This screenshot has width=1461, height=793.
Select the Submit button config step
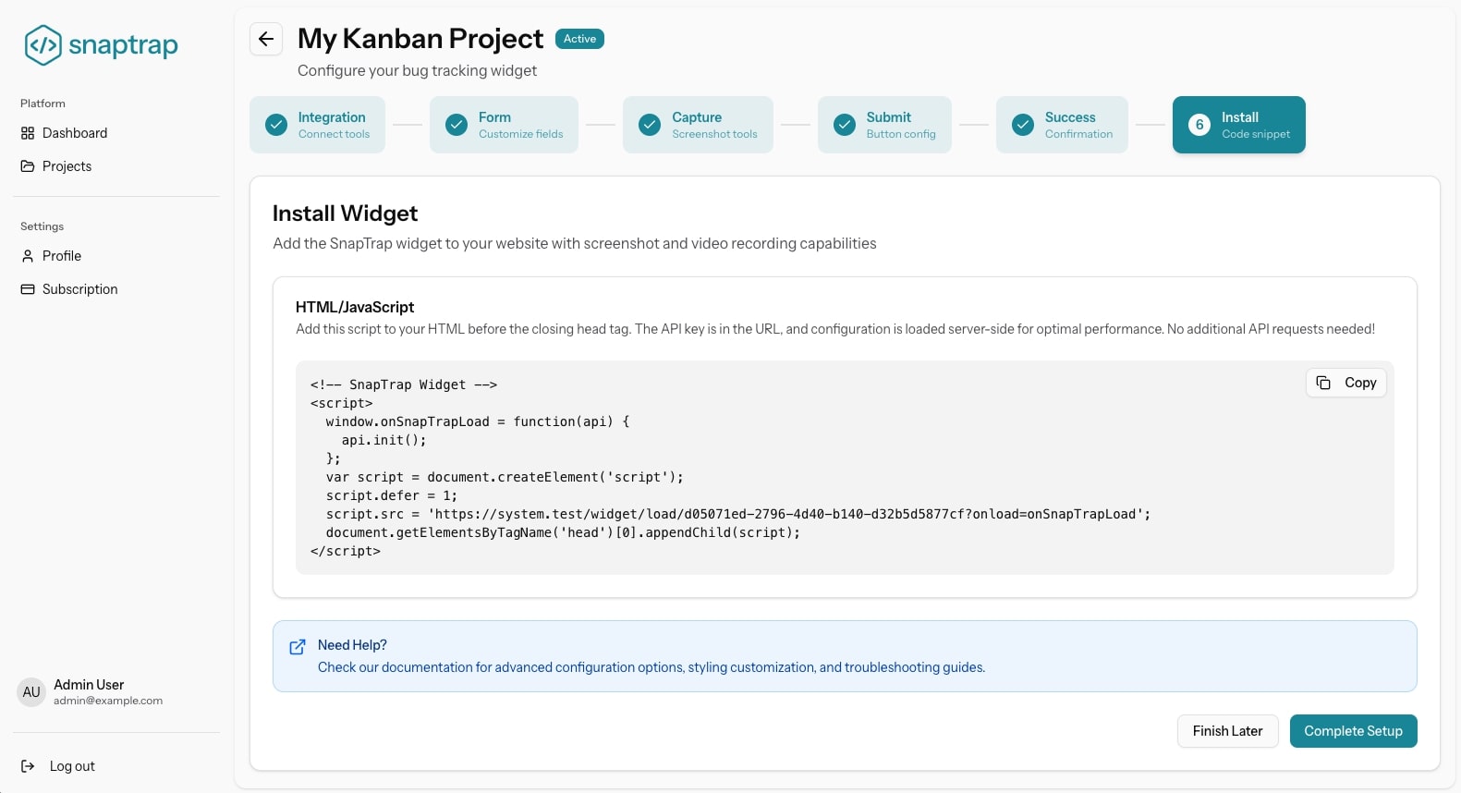pos(884,125)
